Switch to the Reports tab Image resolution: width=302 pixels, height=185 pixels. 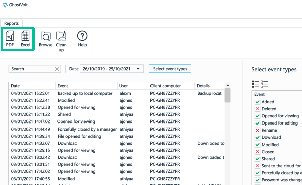coord(12,23)
